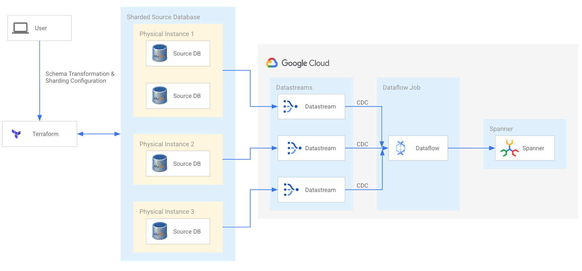Click the Spanner service icon
Screen dimensions: 582x271
(509, 148)
